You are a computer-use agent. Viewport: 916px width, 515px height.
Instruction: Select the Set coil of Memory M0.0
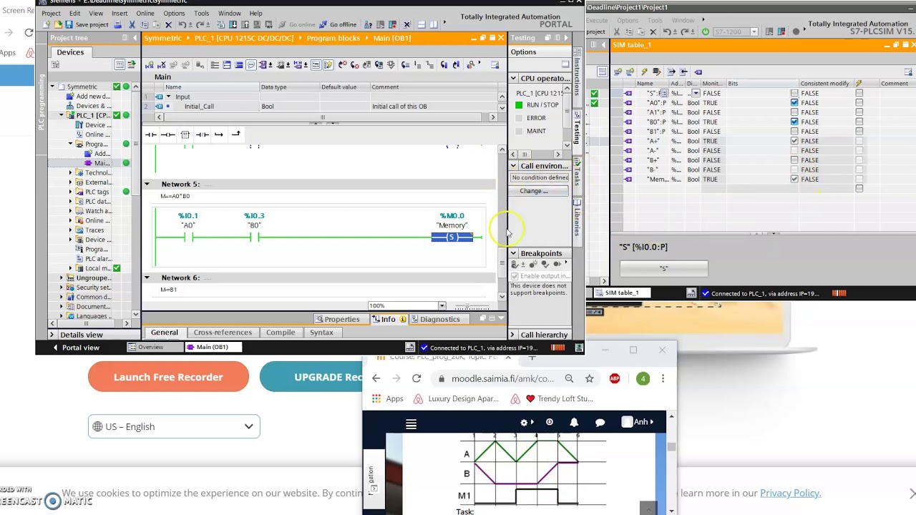click(452, 237)
